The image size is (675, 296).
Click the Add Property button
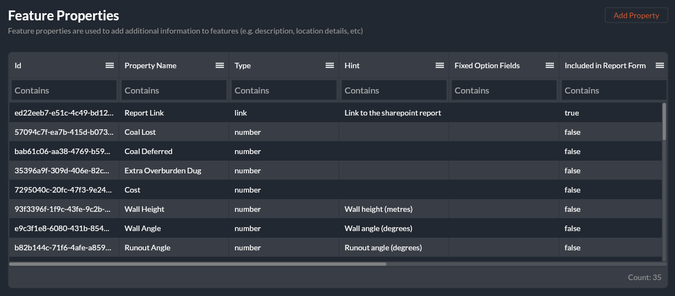636,15
